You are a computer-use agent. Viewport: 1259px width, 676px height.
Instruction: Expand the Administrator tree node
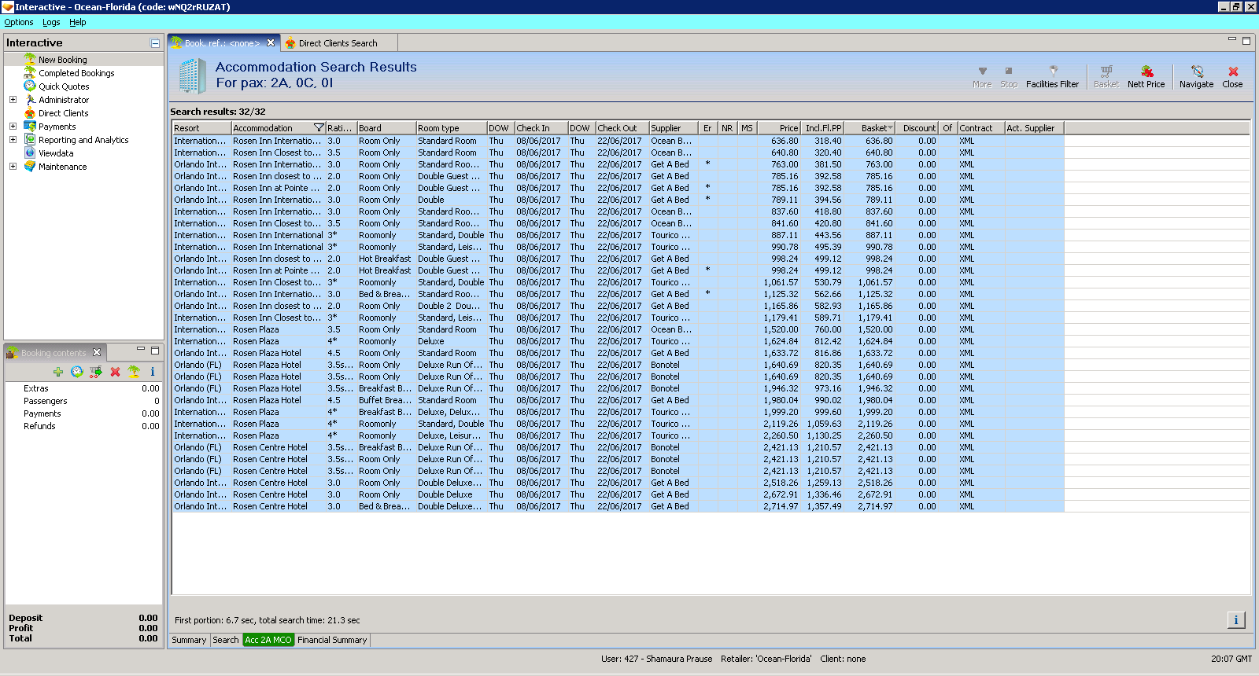point(13,100)
